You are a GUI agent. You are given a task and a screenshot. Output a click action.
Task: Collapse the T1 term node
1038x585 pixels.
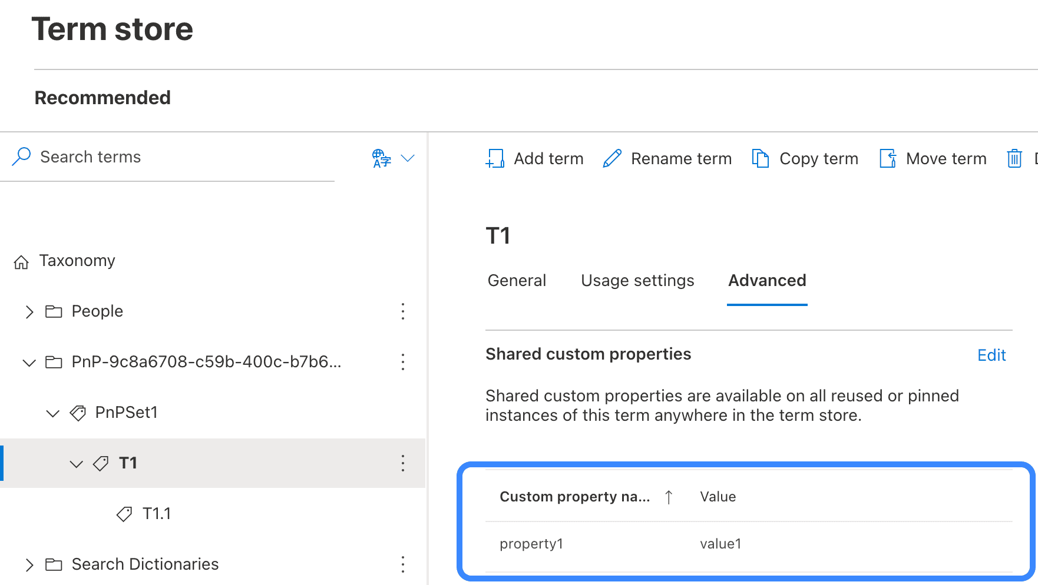(x=77, y=464)
